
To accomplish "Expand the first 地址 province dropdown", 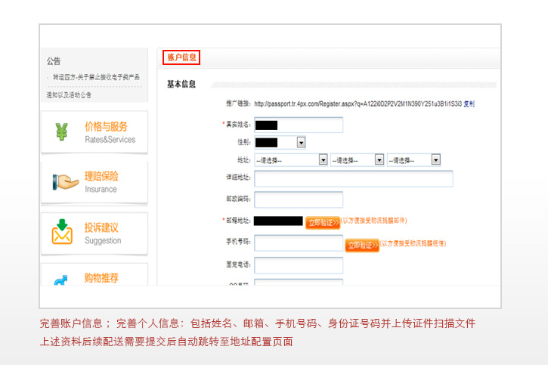I will tap(324, 160).
